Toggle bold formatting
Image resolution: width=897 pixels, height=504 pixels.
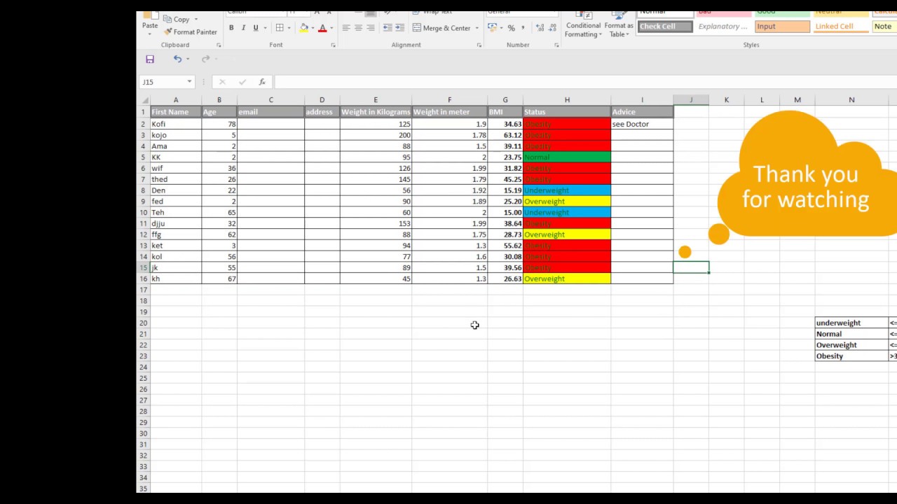point(231,28)
